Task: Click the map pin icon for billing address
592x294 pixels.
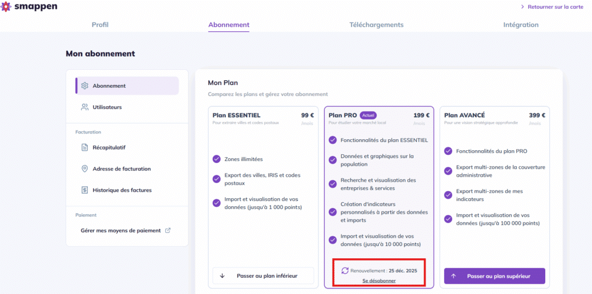Action: 85,169
